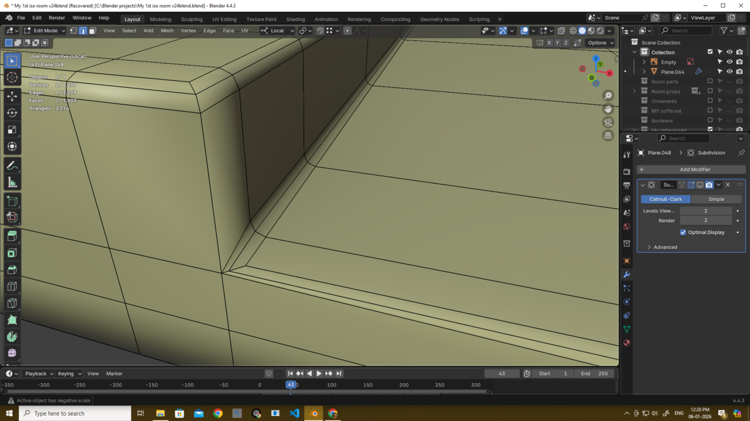Select the Annotate pencil tool
Viewport: 750px width, 421px height.
[12, 166]
